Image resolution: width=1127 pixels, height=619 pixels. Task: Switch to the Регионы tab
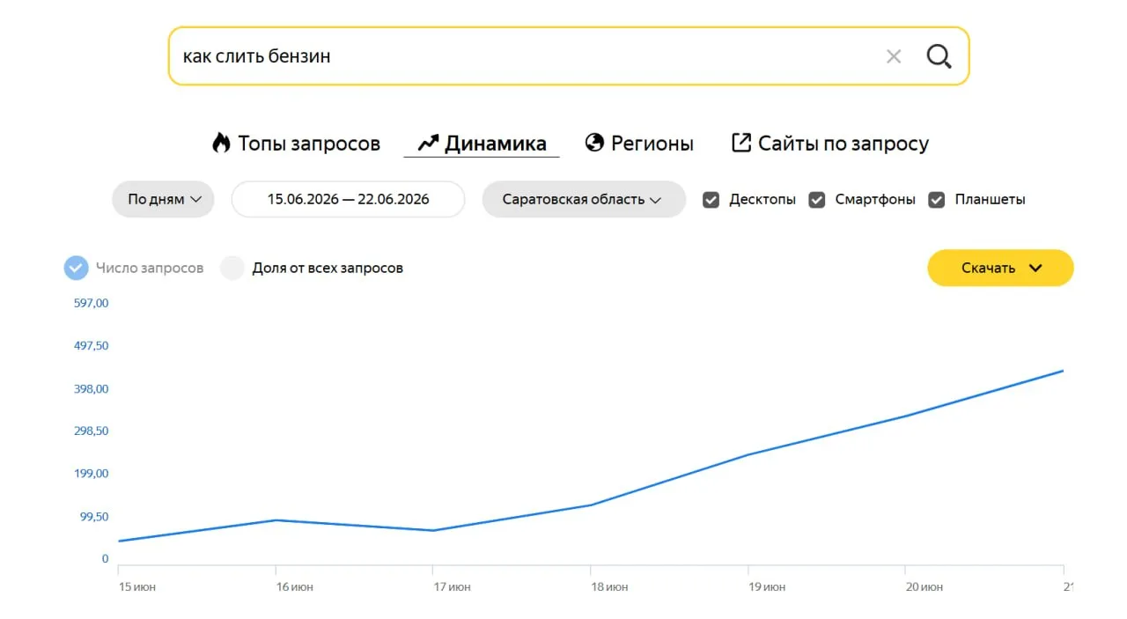[639, 144]
